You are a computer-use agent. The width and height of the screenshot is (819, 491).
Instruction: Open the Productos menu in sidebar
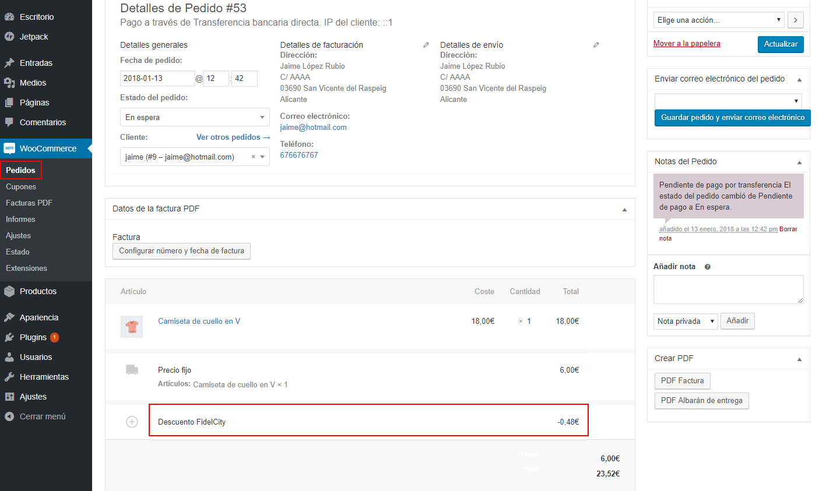(x=38, y=291)
